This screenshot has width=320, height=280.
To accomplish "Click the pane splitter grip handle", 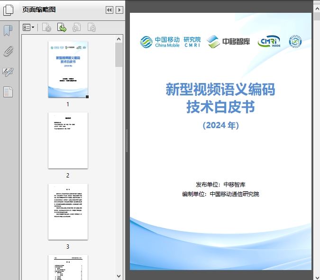I will 127,141.
